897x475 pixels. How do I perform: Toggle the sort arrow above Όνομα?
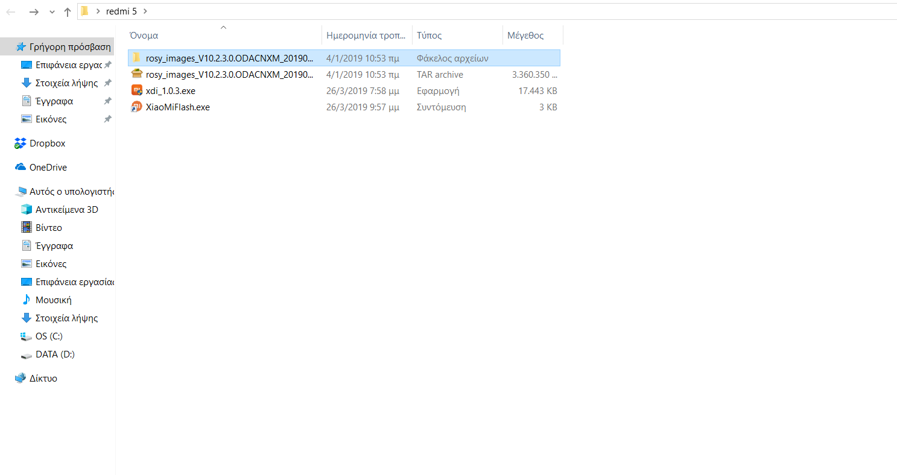pos(224,27)
